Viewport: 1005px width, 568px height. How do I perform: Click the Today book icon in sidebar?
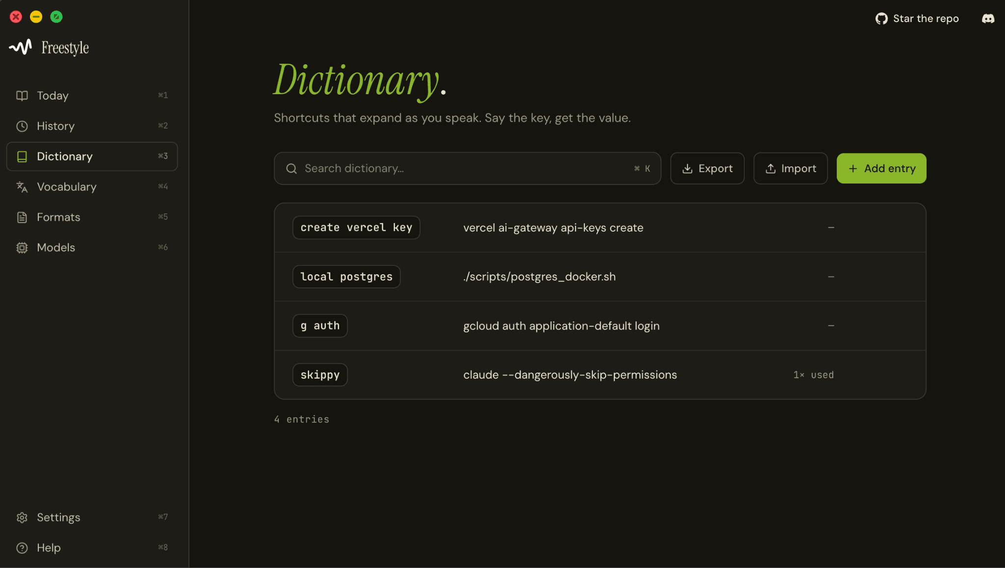[x=22, y=96]
